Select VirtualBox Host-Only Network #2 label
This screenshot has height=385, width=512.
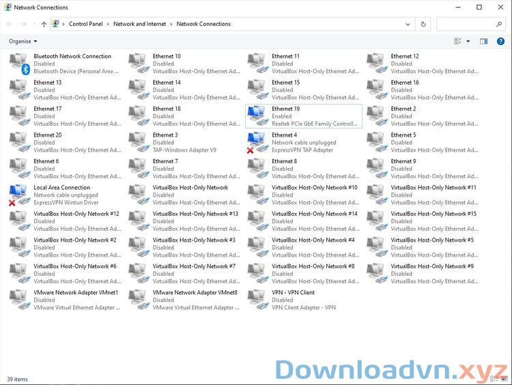click(x=75, y=240)
